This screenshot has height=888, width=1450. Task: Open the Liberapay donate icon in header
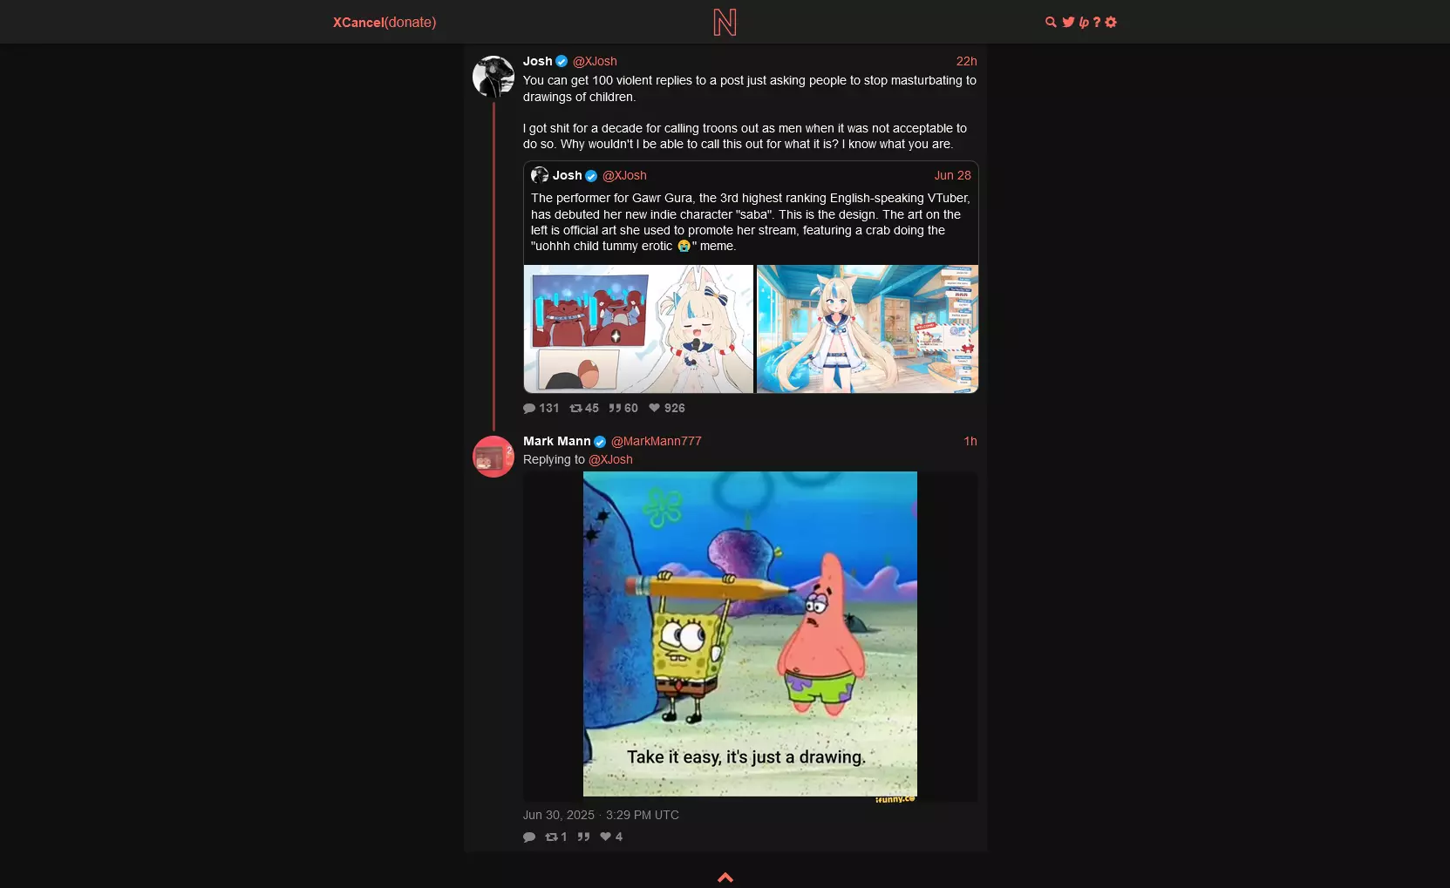click(x=1084, y=22)
